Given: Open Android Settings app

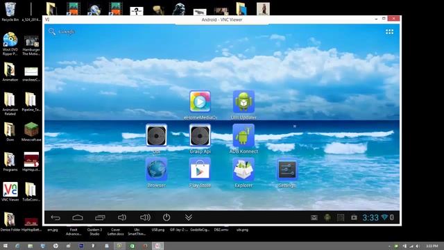Looking at the screenshot, I should [x=287, y=169].
